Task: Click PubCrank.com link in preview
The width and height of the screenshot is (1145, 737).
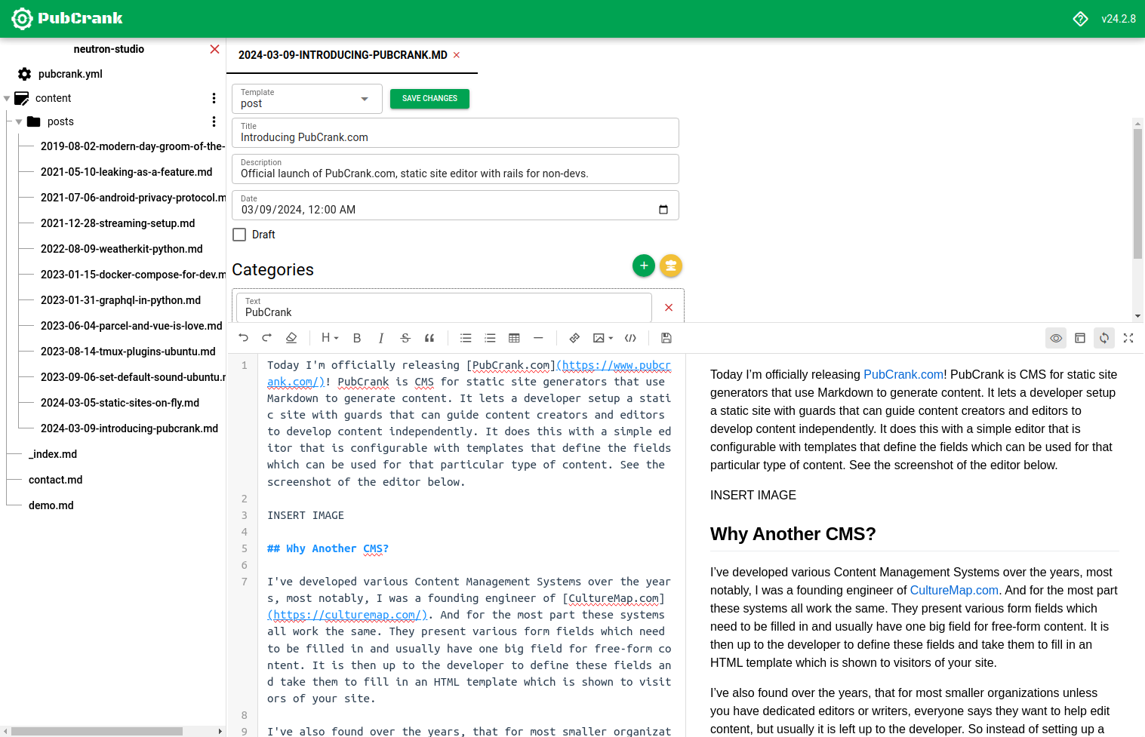Action: click(x=903, y=374)
